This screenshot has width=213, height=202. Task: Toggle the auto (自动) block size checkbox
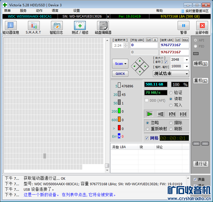166,62
